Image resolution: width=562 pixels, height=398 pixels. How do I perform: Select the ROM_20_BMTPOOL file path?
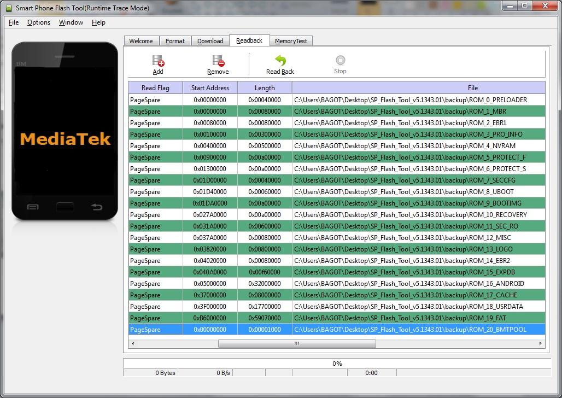click(x=410, y=329)
